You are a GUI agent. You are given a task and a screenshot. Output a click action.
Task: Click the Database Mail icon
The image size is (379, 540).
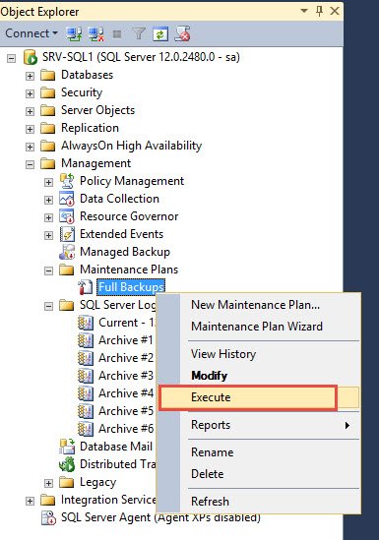point(67,447)
